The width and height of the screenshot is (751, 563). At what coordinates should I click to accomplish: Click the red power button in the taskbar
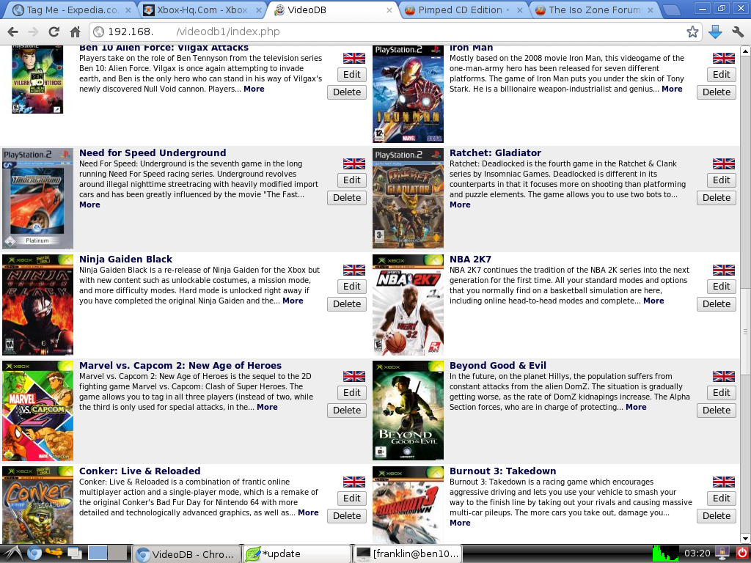742,553
